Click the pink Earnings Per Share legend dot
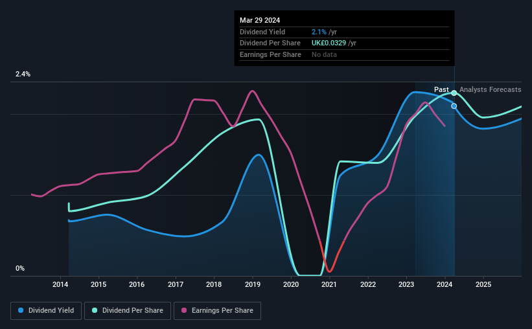Image resolution: width=532 pixels, height=329 pixels. pyautogui.click(x=184, y=310)
